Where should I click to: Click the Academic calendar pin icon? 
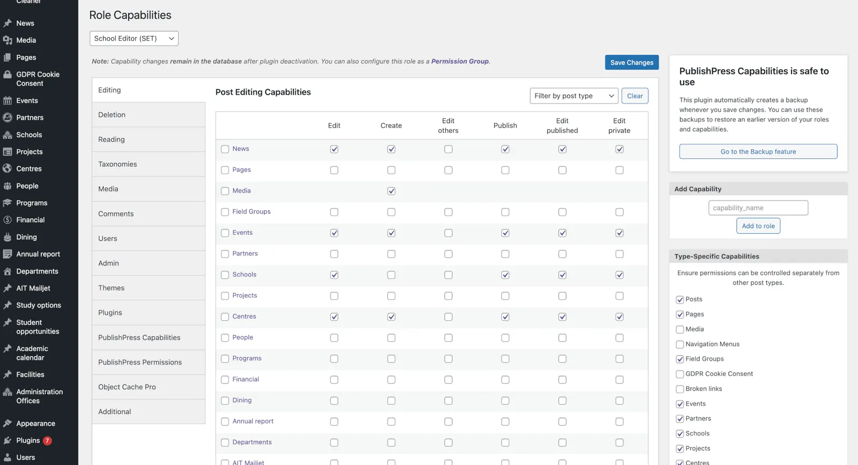click(8, 349)
